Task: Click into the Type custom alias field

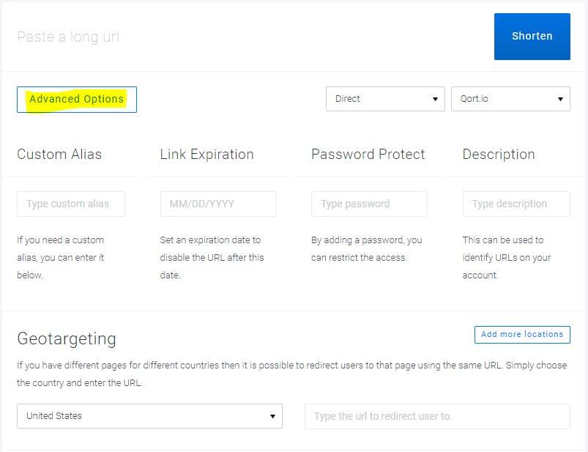Action: [71, 204]
